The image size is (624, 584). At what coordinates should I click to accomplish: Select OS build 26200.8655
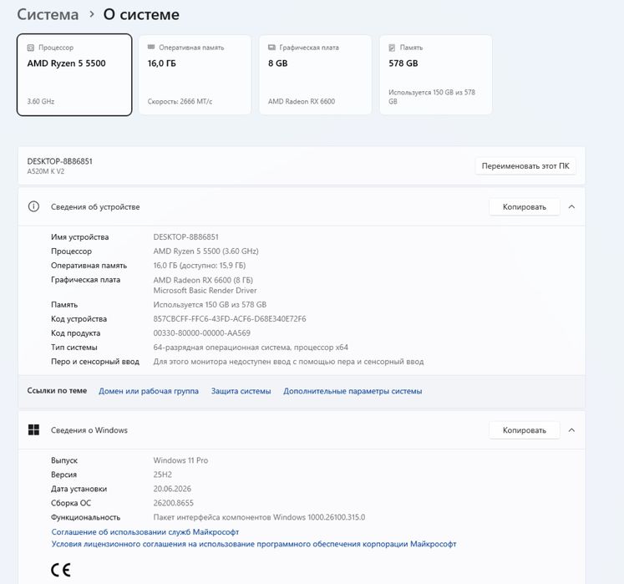(173, 503)
